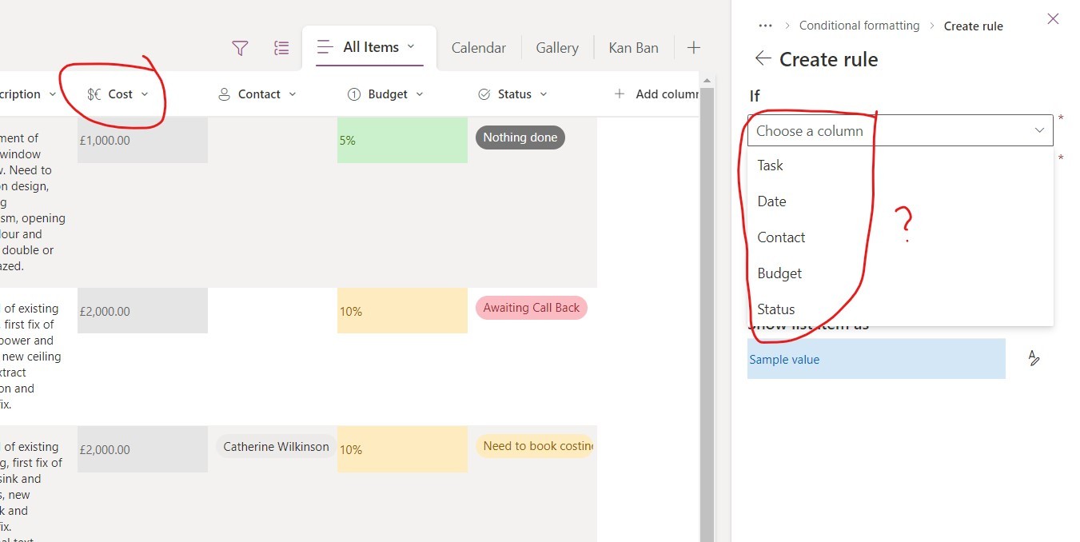Click the Awaiting Call Back status pill

[532, 308]
